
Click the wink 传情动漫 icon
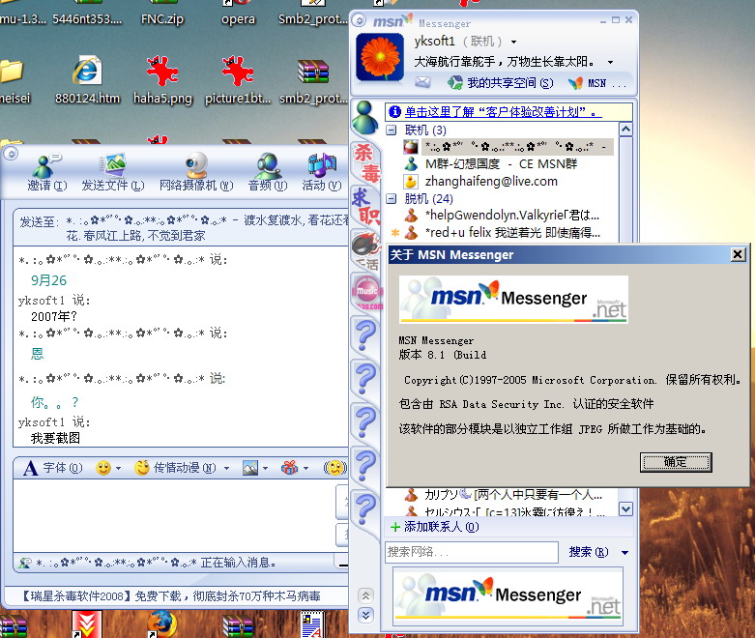click(141, 468)
